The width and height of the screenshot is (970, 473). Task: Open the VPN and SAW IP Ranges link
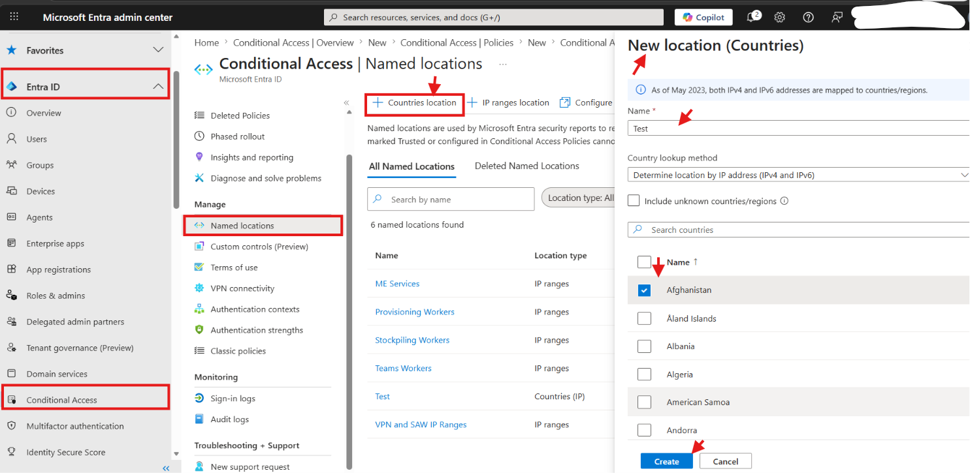coord(421,425)
